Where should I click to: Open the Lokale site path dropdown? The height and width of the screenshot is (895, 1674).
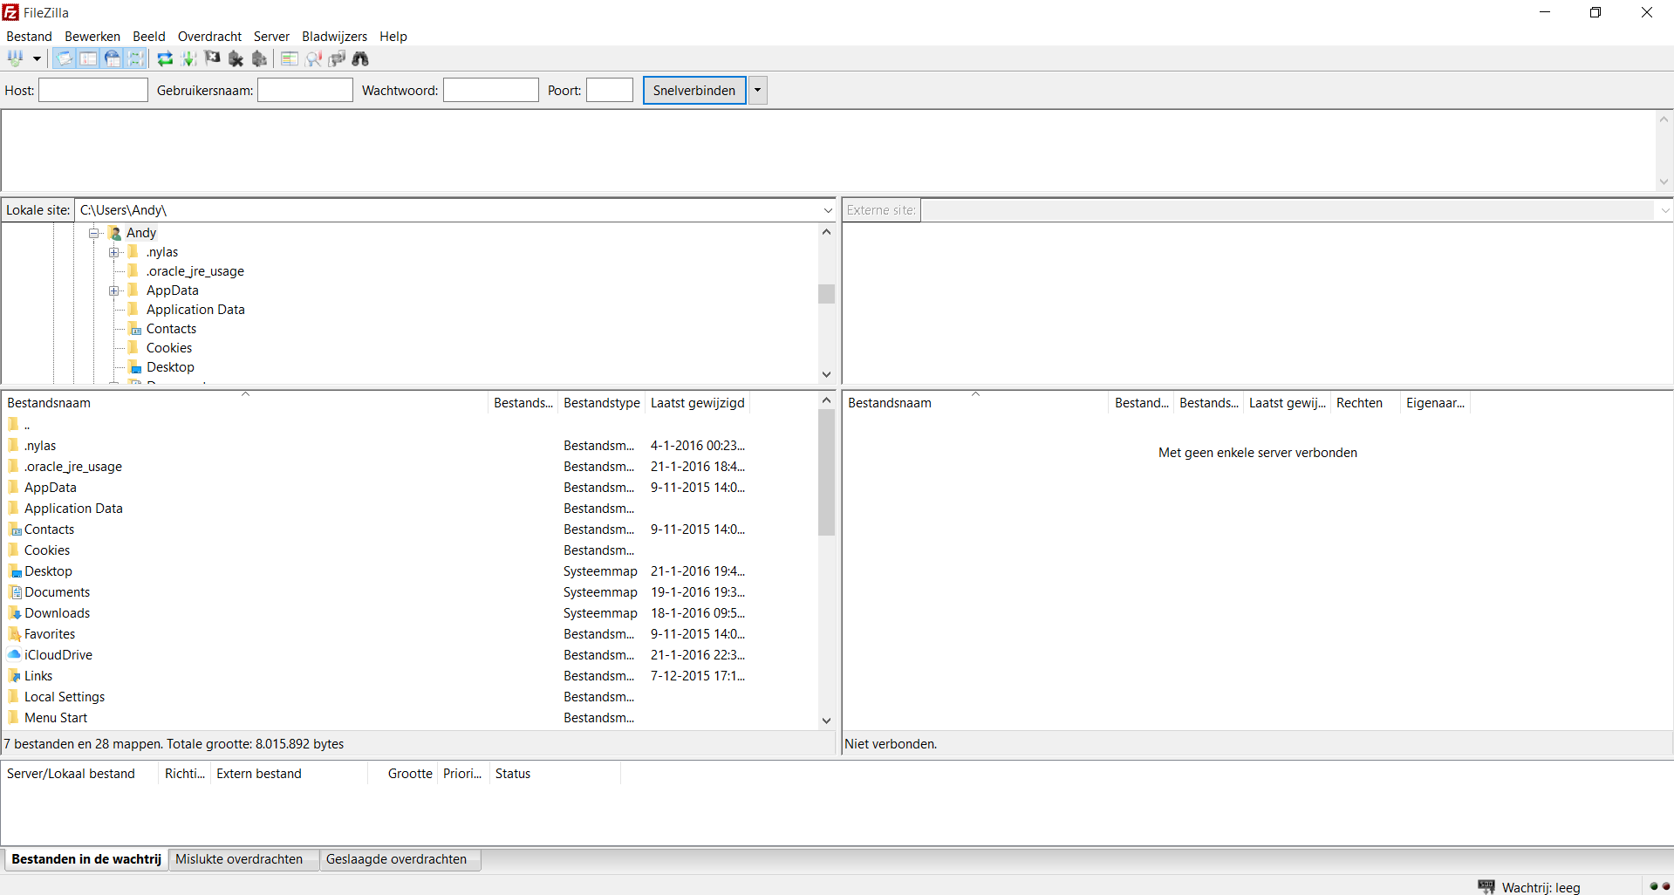point(828,210)
